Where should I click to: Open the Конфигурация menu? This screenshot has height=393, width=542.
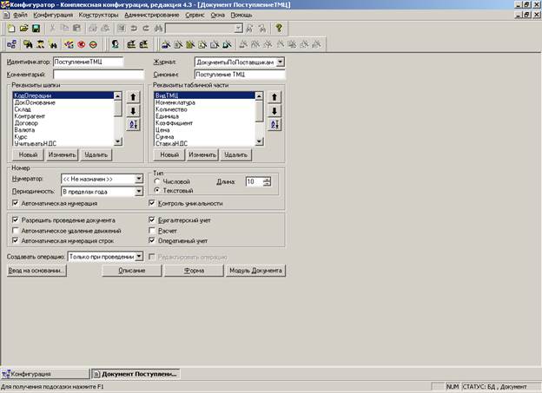point(54,16)
